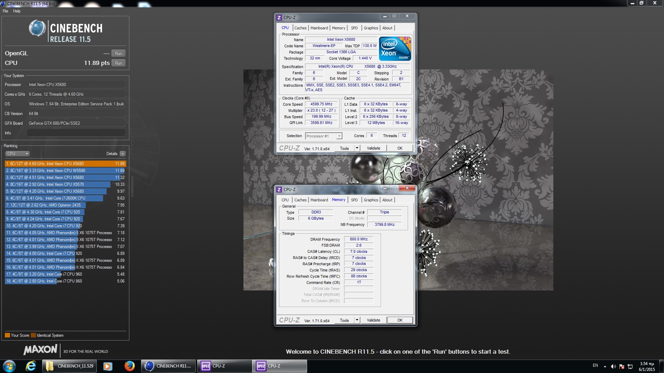
Task: Expand Tools dropdown arrow in upper CPU-Z
Action: (357, 149)
